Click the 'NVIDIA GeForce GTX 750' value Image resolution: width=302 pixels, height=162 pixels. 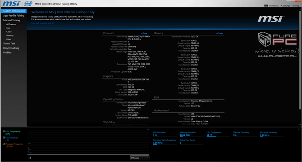[138, 79]
